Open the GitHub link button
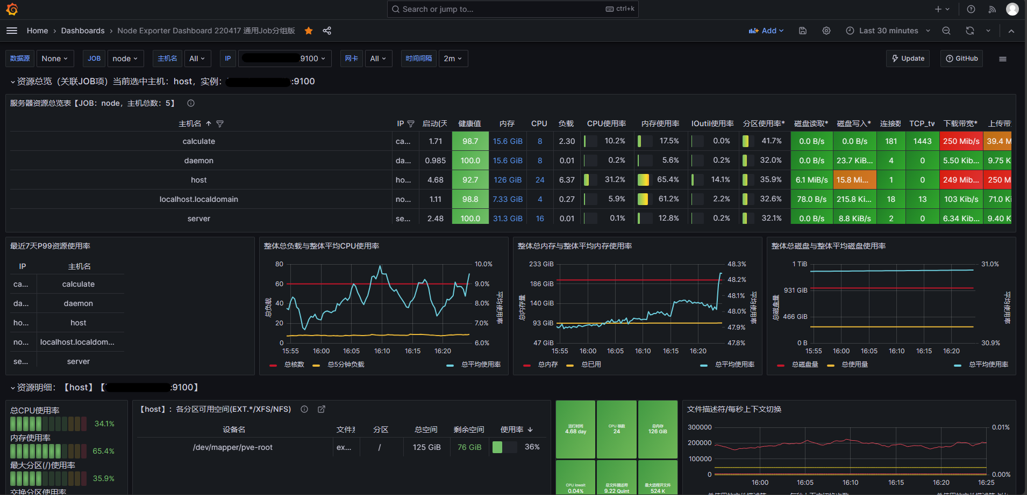Screen dimensions: 1027x495 tap(961, 59)
